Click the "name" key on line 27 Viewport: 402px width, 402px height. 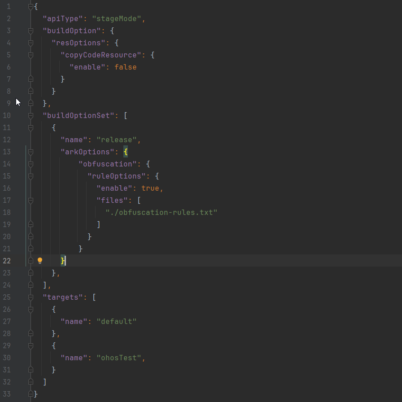(x=74, y=322)
